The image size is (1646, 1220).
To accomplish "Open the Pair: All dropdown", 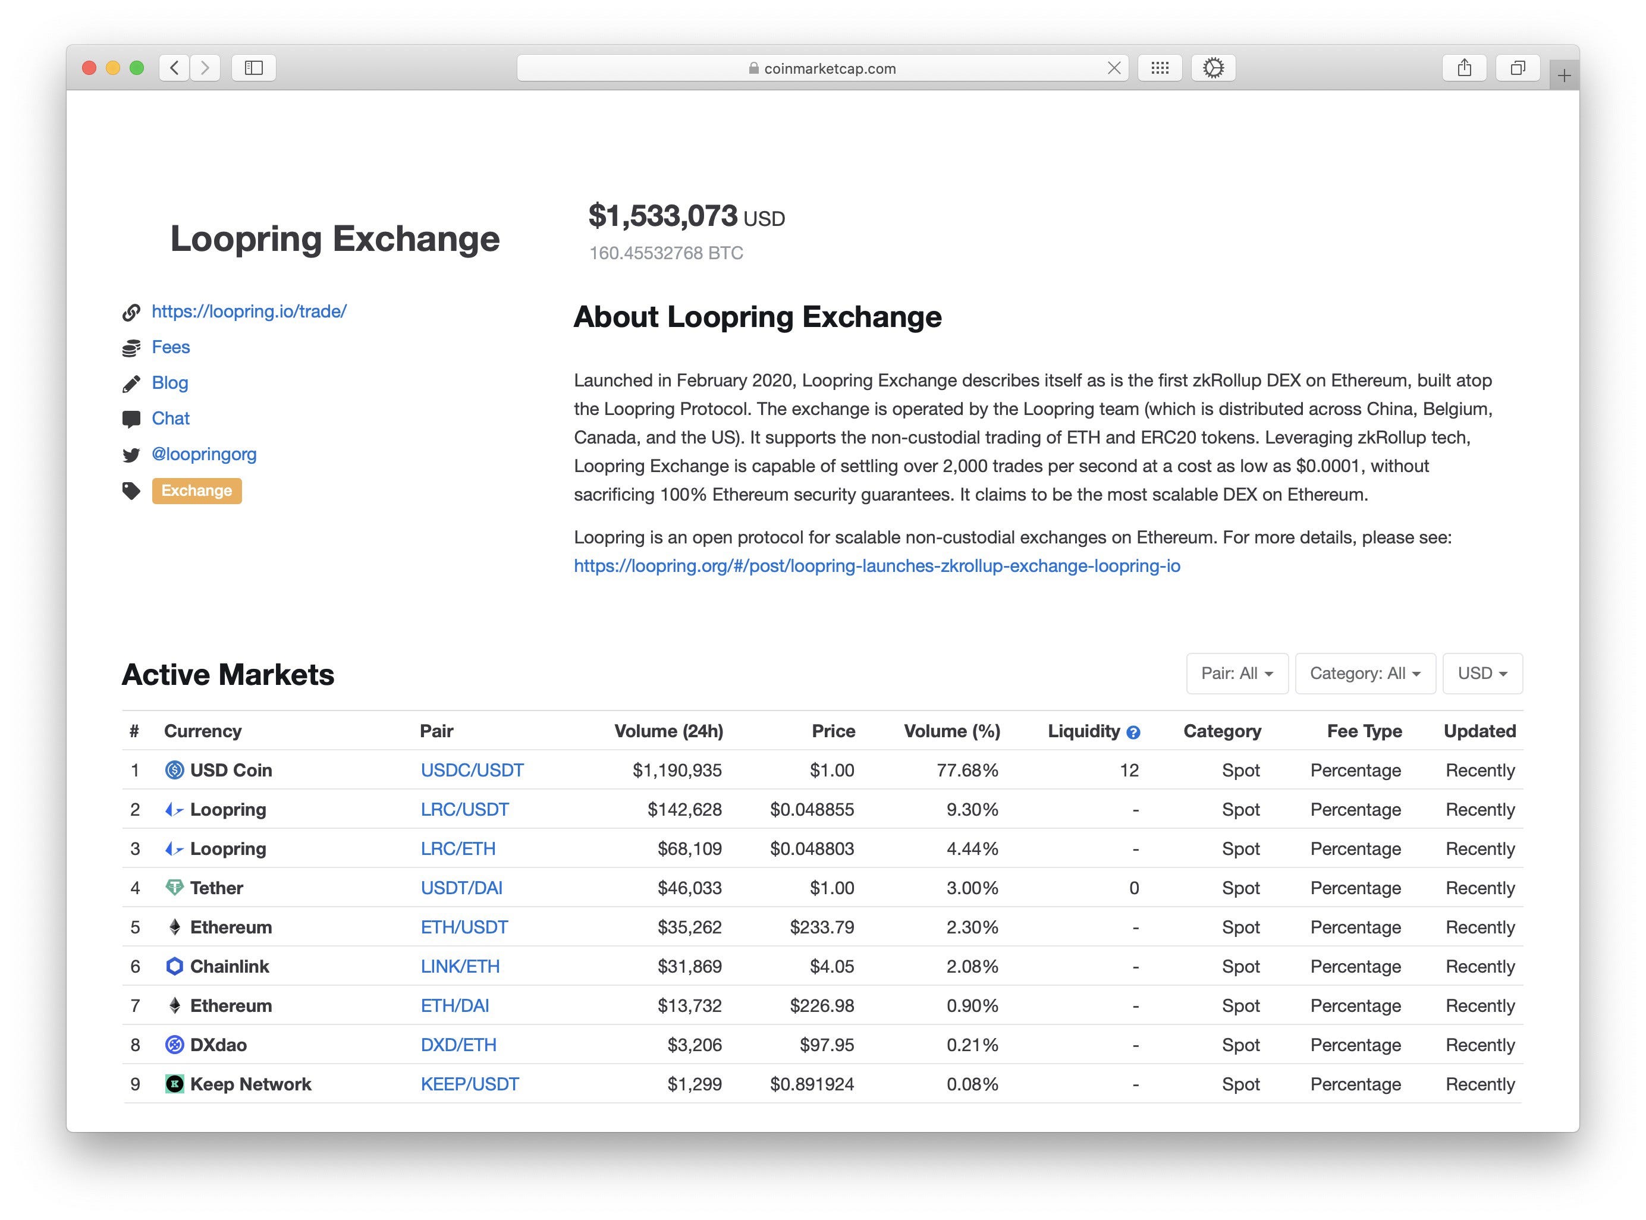I will [1237, 674].
